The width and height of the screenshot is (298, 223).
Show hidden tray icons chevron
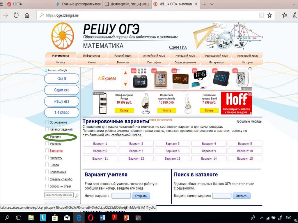[262, 218]
